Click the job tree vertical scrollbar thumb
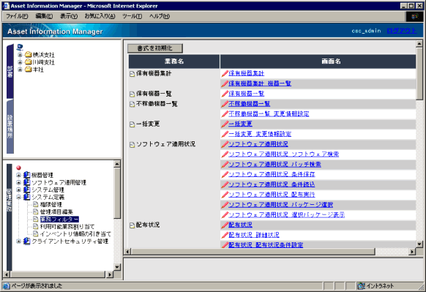Screen dimensions: 426x292 (117, 193)
